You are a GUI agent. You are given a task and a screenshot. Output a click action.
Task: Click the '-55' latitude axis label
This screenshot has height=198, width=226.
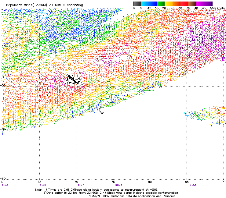pyautogui.click(x=3, y=129)
